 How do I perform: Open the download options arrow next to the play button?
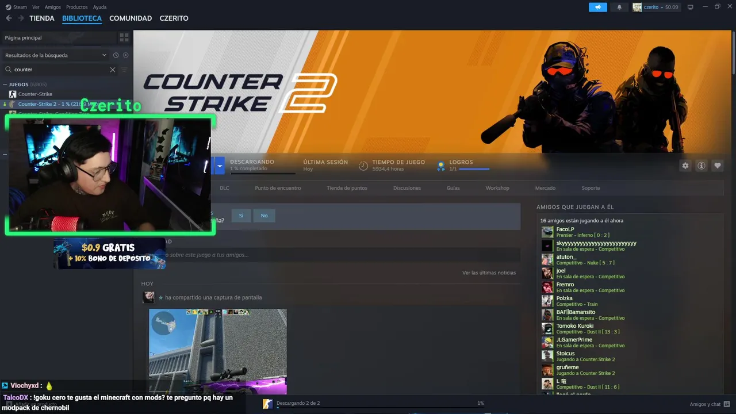tap(220, 166)
